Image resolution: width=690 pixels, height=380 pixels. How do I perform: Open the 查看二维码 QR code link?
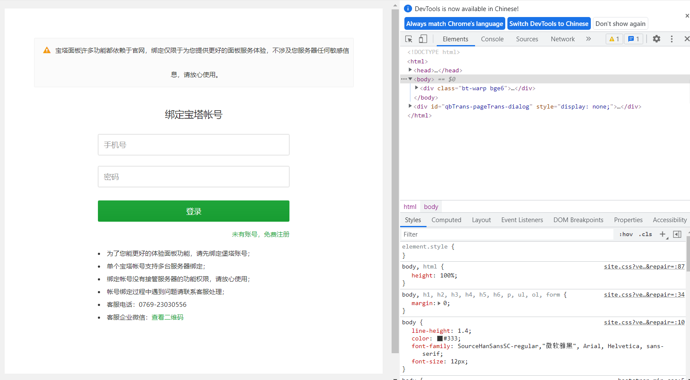tap(167, 317)
